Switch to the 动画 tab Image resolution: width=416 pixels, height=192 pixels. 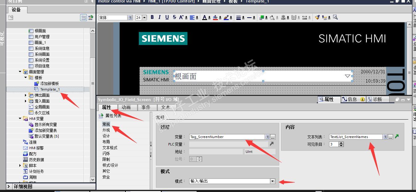pos(126,107)
